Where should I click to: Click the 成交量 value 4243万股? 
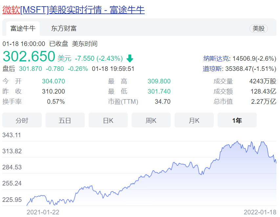coord(263,81)
